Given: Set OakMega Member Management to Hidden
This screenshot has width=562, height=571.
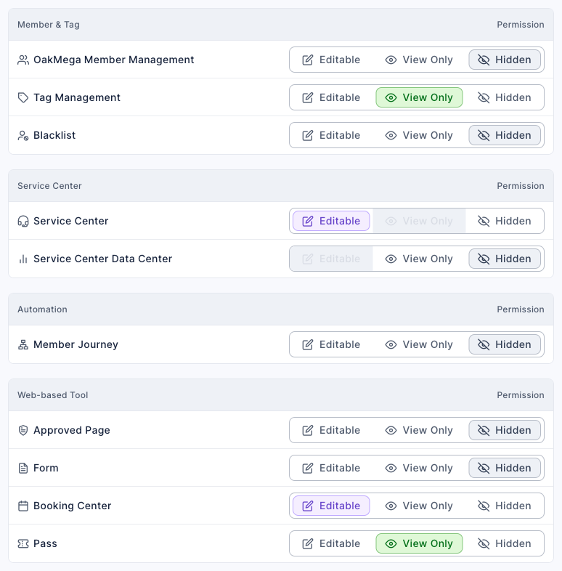Looking at the screenshot, I should [505, 60].
